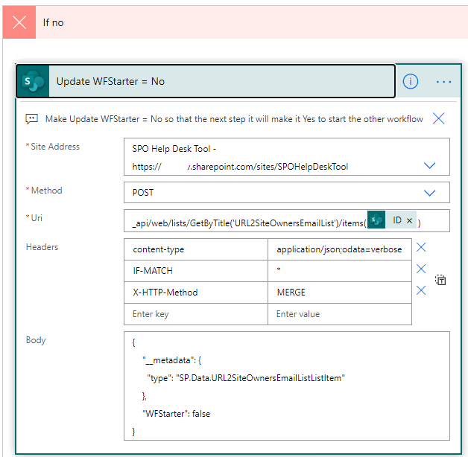Click the Enter key header field
The image size is (468, 457).
(195, 314)
